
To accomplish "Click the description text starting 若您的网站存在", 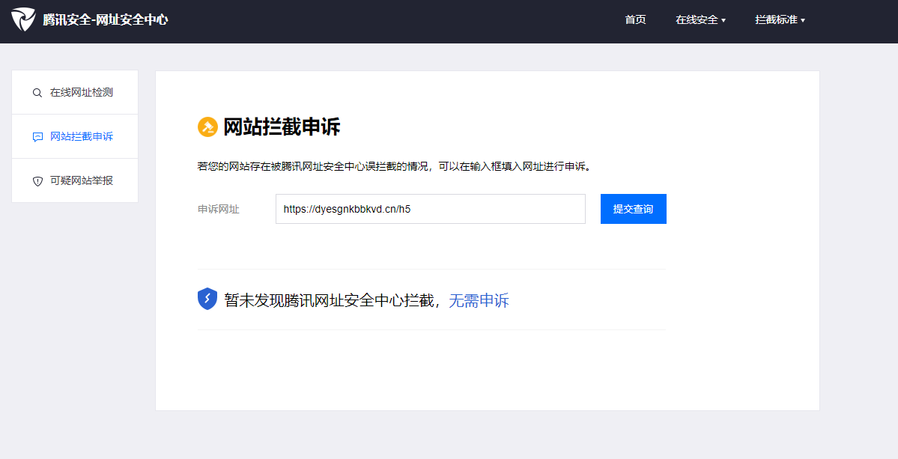I will [394, 166].
